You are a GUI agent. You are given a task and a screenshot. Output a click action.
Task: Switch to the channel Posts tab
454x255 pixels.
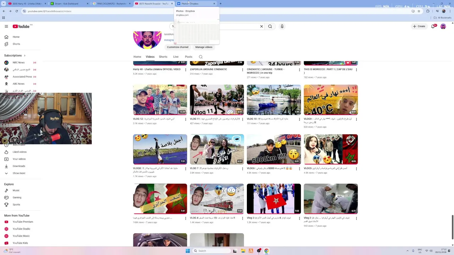[x=189, y=57]
